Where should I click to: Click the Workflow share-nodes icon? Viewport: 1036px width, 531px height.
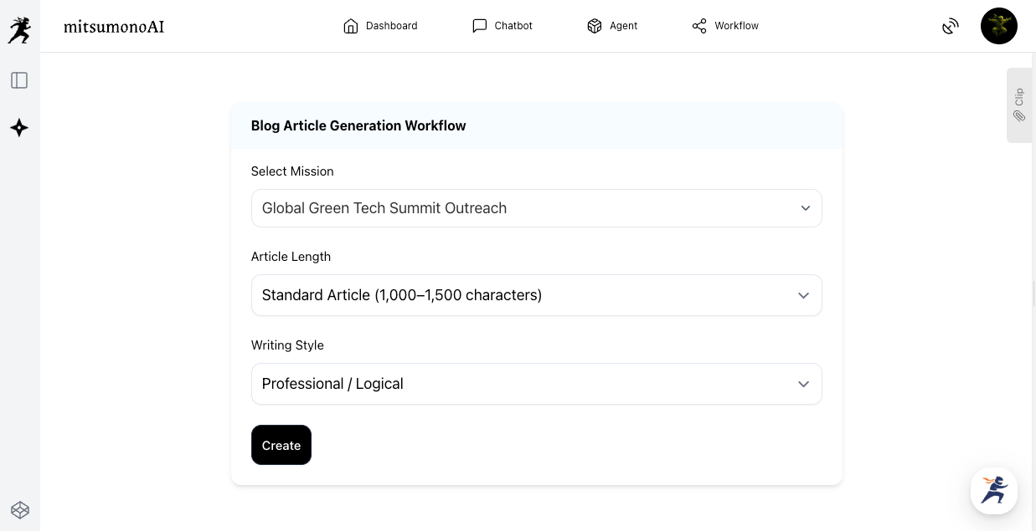tap(699, 26)
